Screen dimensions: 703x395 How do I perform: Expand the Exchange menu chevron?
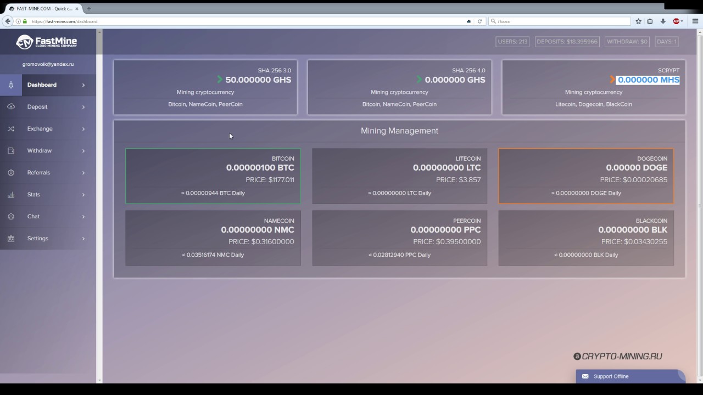pos(83,129)
